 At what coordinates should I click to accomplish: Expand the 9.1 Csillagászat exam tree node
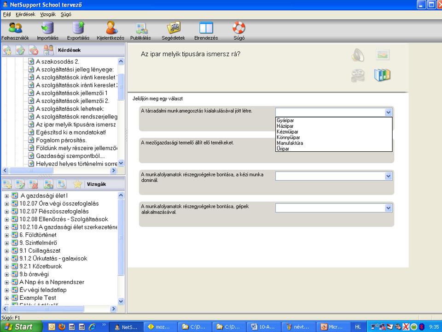[x=7, y=250]
